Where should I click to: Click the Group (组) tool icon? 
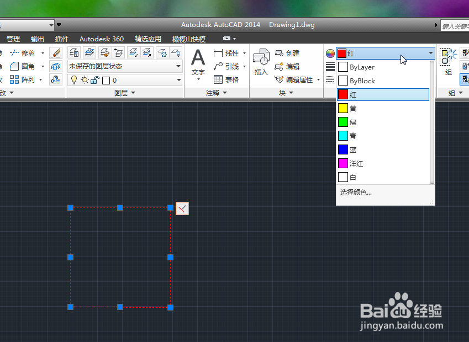coord(448,62)
